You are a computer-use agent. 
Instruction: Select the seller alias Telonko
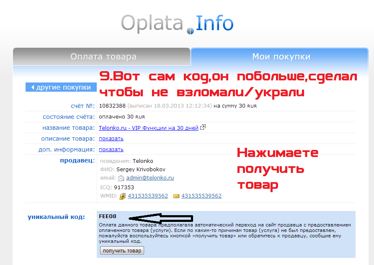143,161
